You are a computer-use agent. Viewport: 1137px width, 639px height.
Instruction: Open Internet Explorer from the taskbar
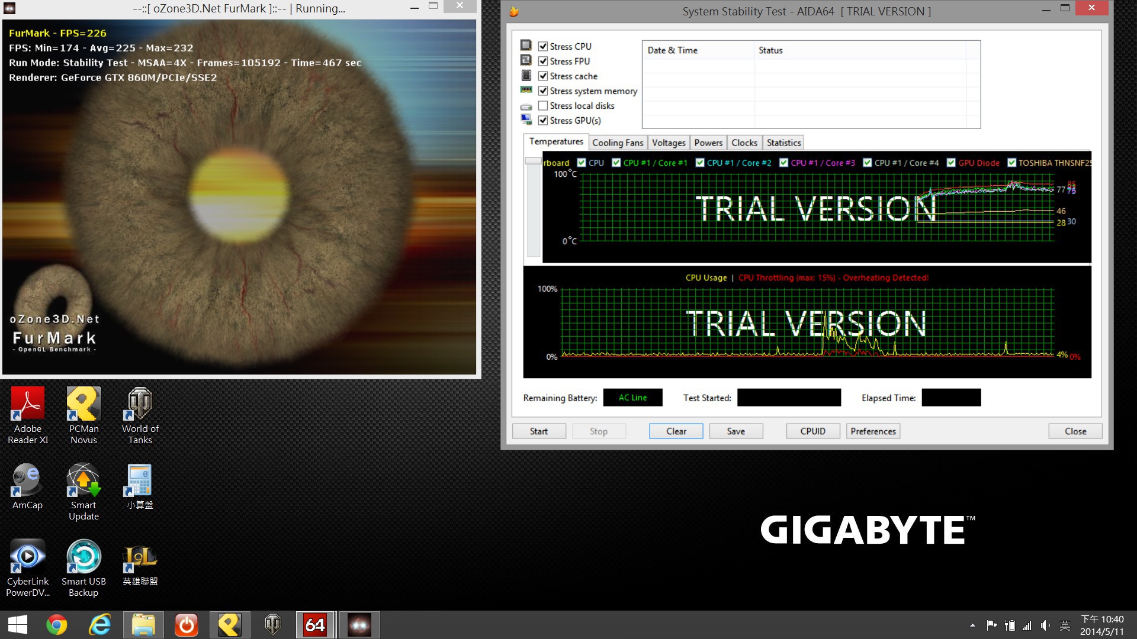(100, 625)
